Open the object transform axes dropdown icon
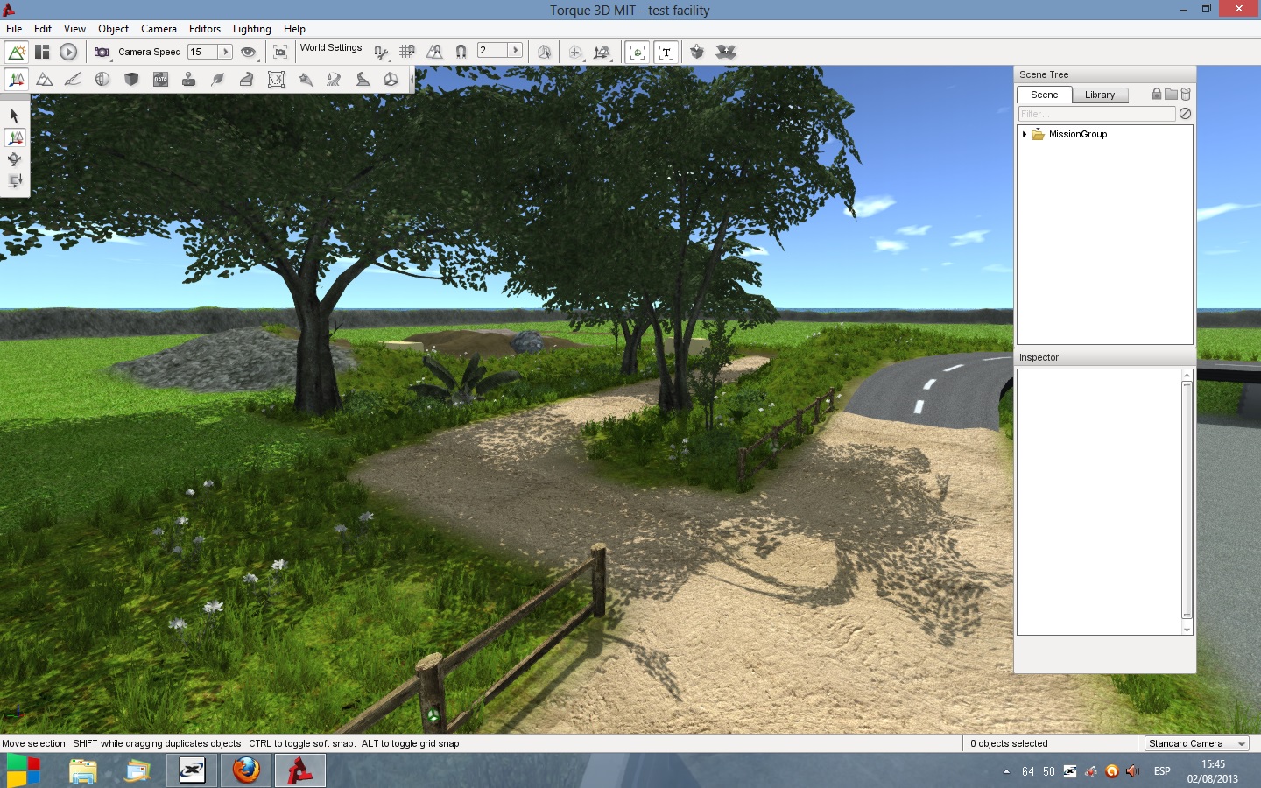The width and height of the screenshot is (1261, 788). click(602, 53)
